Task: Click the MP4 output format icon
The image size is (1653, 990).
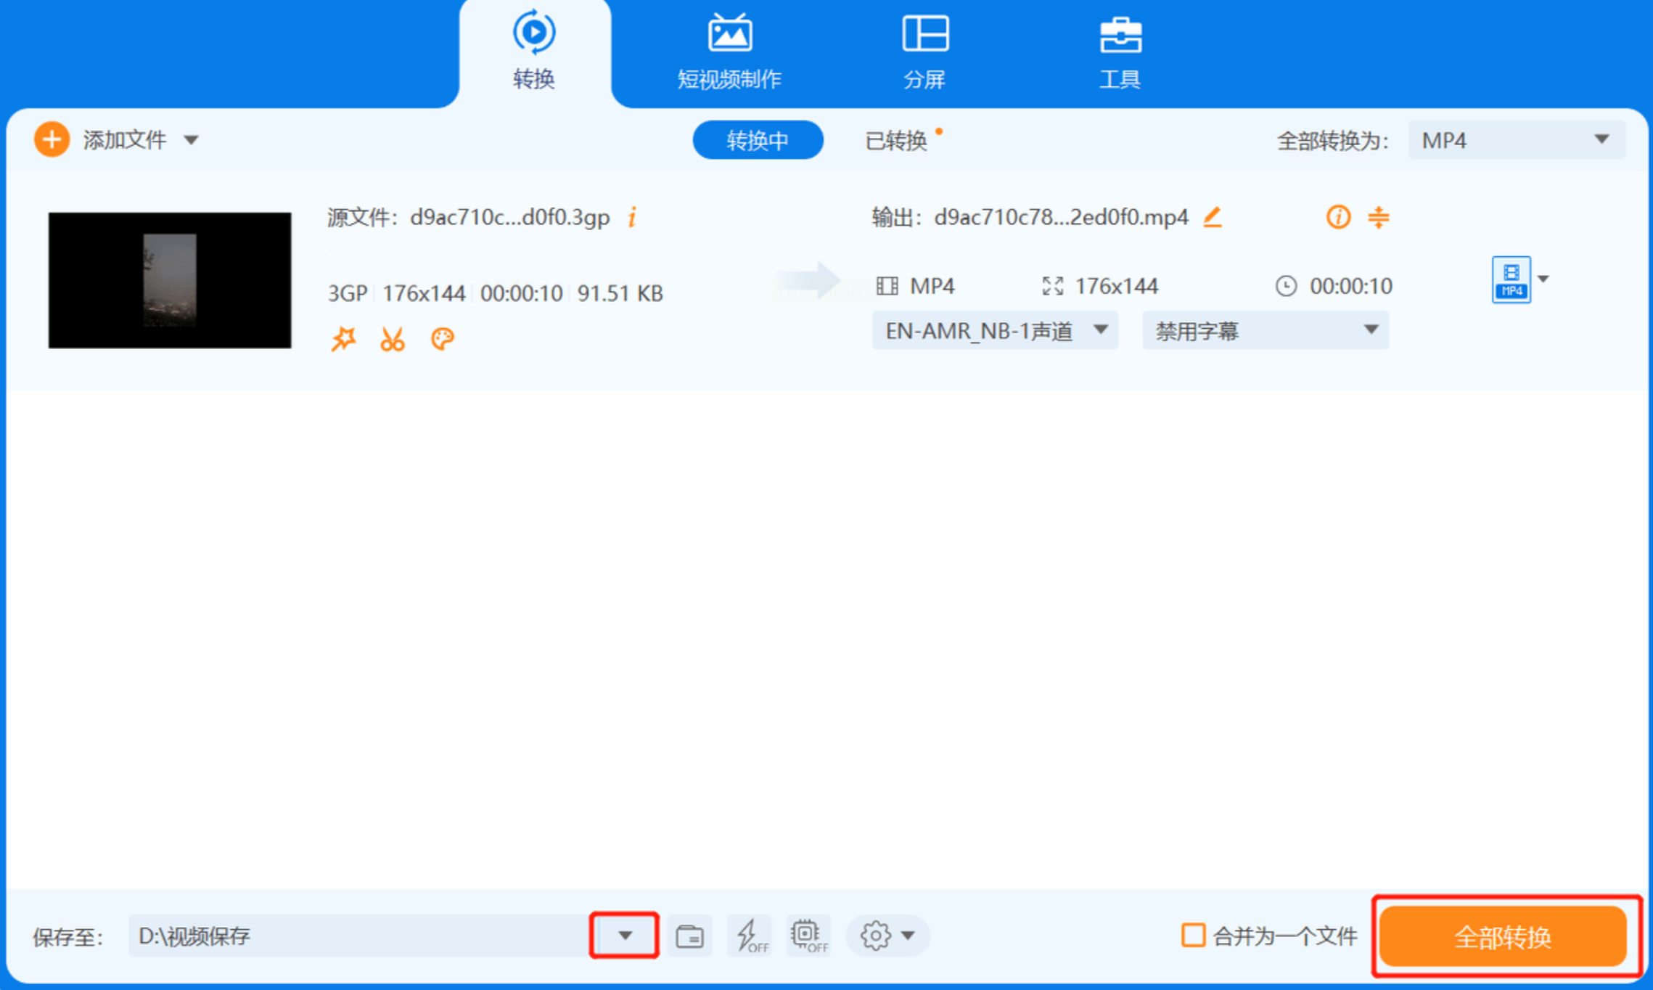Action: pos(1512,279)
